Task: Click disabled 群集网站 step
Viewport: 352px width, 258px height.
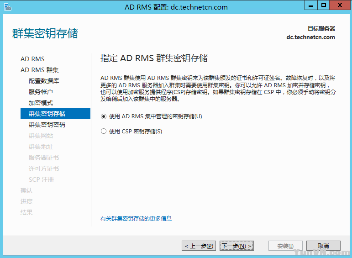Action: [41, 136]
